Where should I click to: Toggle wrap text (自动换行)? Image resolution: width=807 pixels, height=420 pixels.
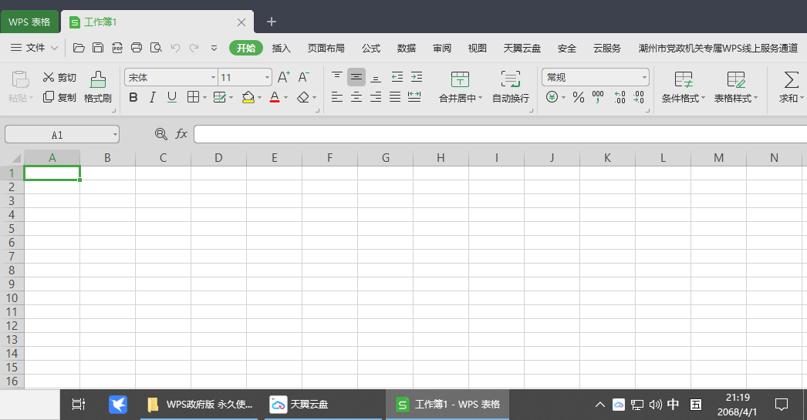(511, 87)
